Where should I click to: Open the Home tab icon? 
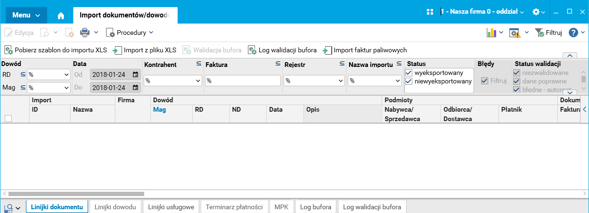coord(61,15)
